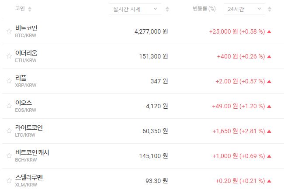Star the 스텔라루멘 coin
Viewport: 284px width, 193px height.
tap(9, 180)
